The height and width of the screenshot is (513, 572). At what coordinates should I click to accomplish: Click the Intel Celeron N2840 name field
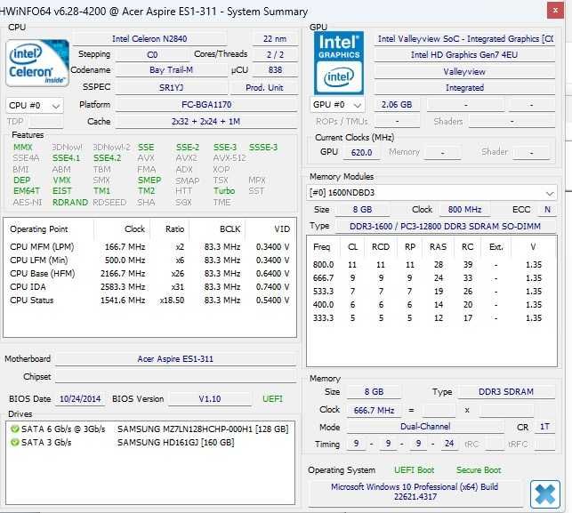[149, 38]
